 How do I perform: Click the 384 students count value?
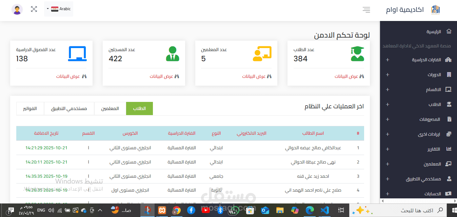click(300, 59)
